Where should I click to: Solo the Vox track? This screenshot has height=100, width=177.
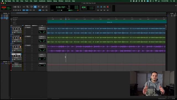pyautogui.click(x=18, y=56)
